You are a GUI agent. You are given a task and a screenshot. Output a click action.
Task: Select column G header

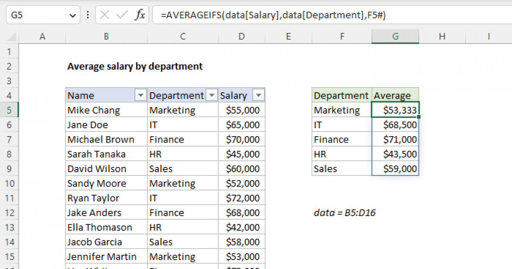click(x=395, y=36)
